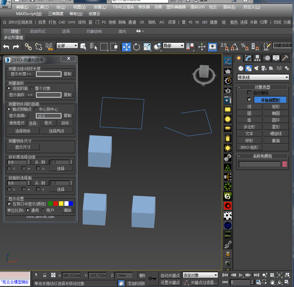Open the 修改器 menu
This screenshot has width=294, height=287.
(x=144, y=7)
